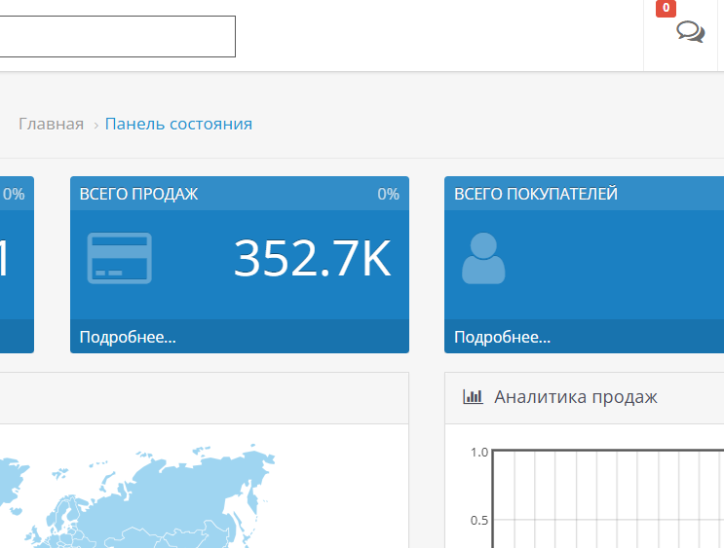Click the red notification badge showing 0
This screenshot has width=724, height=548.
(666, 8)
